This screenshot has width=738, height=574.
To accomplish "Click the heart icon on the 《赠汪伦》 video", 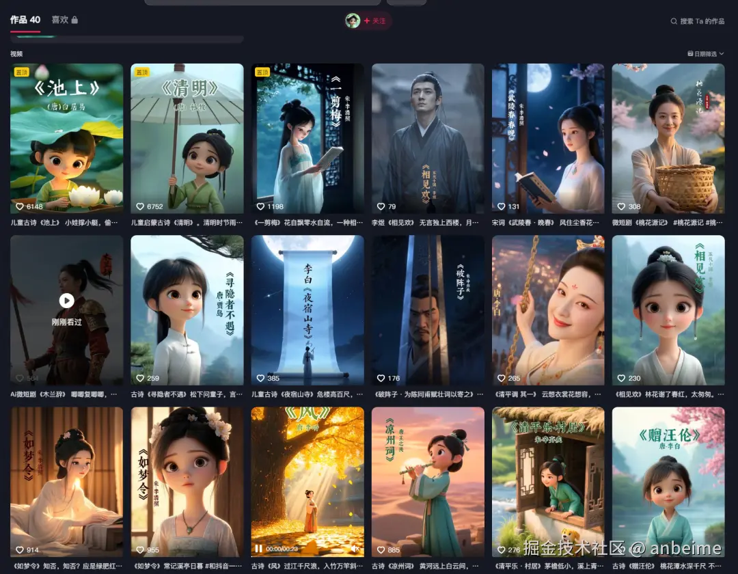I will click(x=622, y=550).
